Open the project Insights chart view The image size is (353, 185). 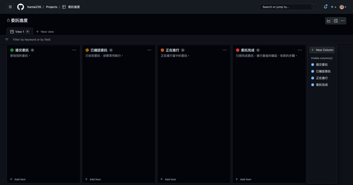329,20
